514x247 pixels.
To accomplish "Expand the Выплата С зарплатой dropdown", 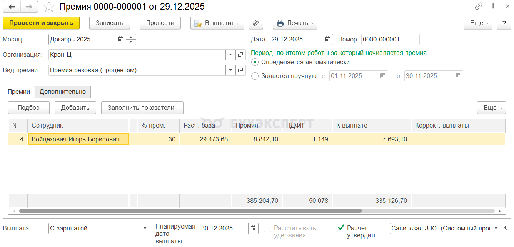I will [145, 228].
